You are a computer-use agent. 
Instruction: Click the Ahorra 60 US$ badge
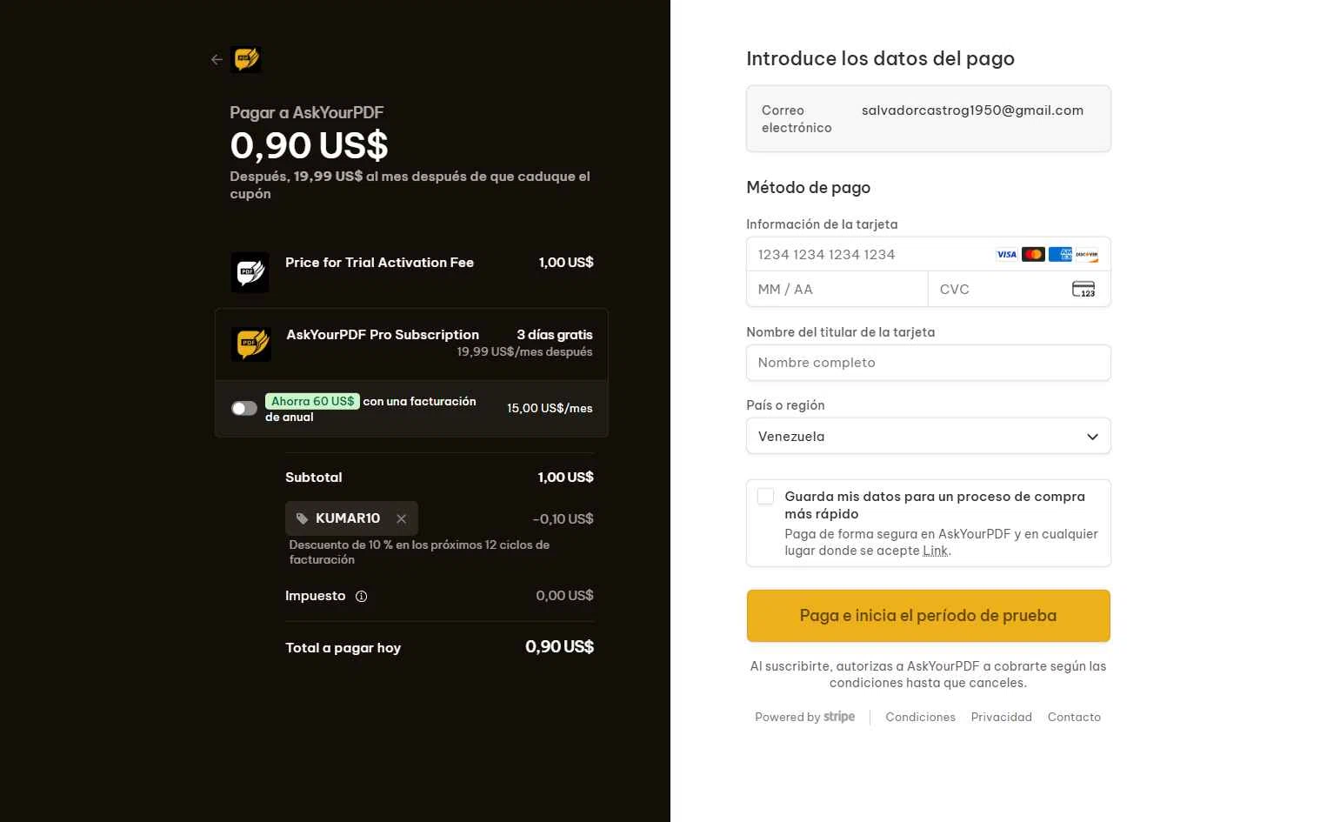(312, 401)
